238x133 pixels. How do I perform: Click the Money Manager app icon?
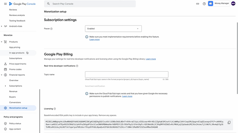(210, 3)
